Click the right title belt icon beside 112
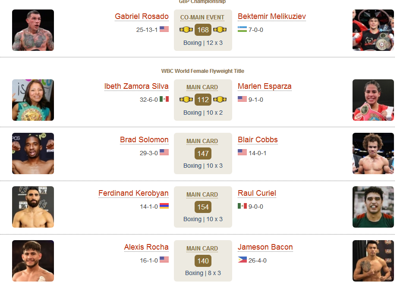Screen dimensions: 400x288 pos(220,100)
